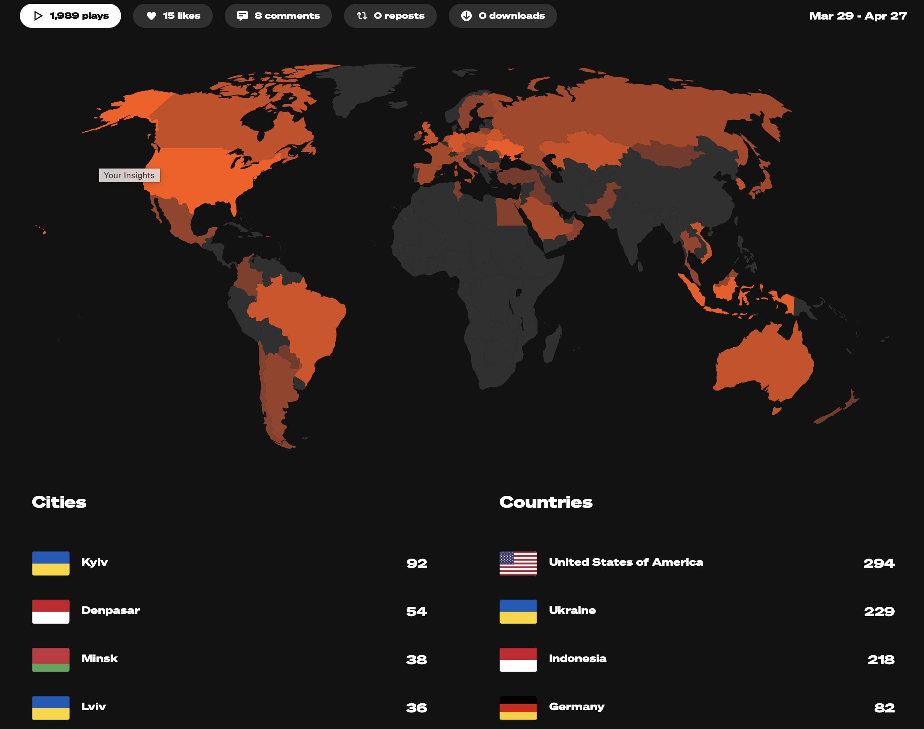Click the download arrow icon

[x=467, y=16]
